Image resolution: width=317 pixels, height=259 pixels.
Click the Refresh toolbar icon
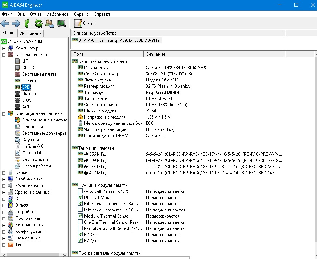click(x=39, y=23)
